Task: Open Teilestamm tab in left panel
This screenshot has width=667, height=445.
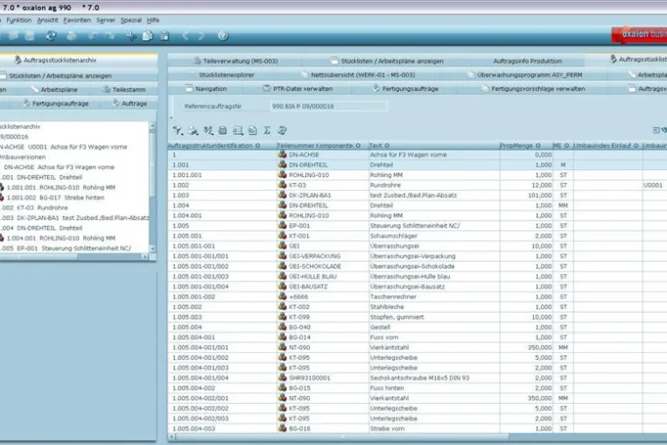Action: 124,89
